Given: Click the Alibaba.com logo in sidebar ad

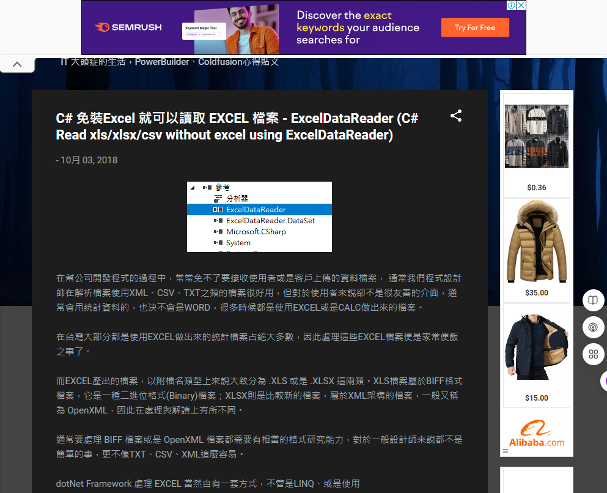Looking at the screenshot, I should (x=537, y=434).
